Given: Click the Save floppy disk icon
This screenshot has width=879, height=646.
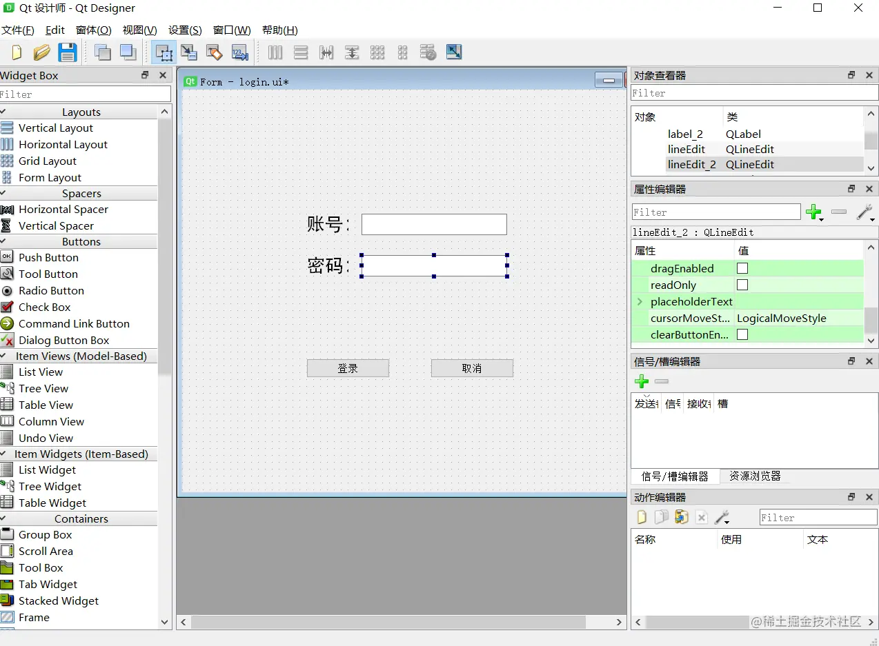Looking at the screenshot, I should 67,52.
